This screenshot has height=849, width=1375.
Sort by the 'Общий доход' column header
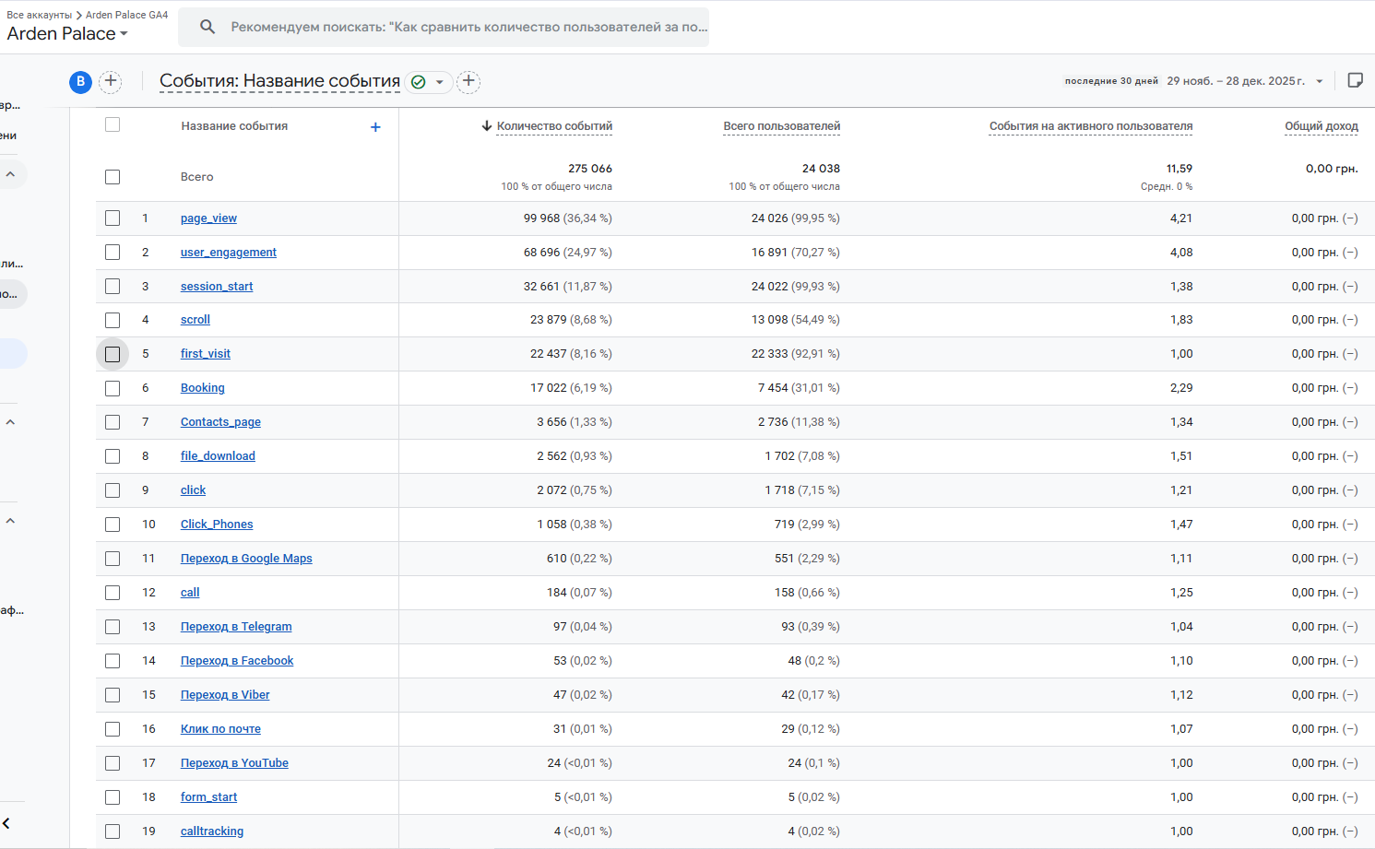[1321, 126]
